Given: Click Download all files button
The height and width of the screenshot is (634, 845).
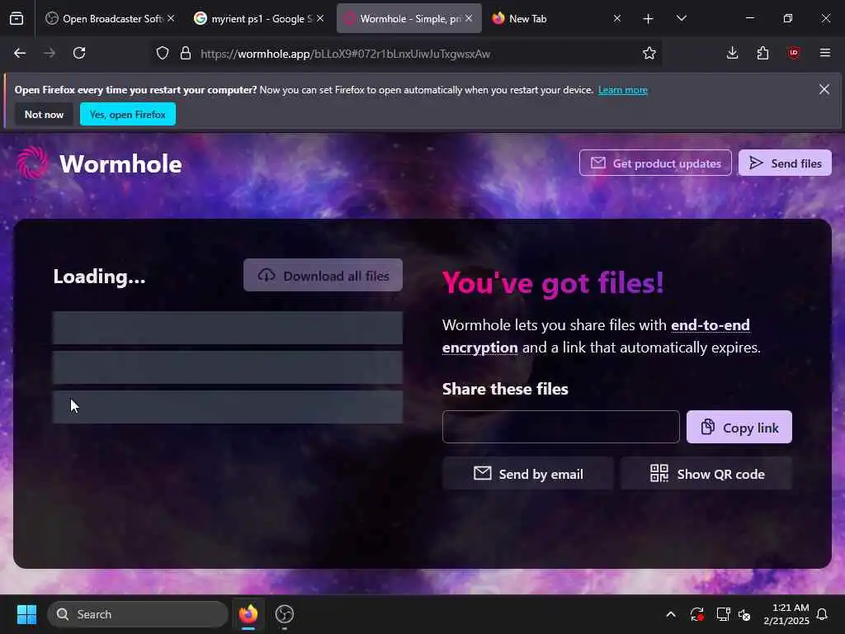Looking at the screenshot, I should [x=323, y=276].
